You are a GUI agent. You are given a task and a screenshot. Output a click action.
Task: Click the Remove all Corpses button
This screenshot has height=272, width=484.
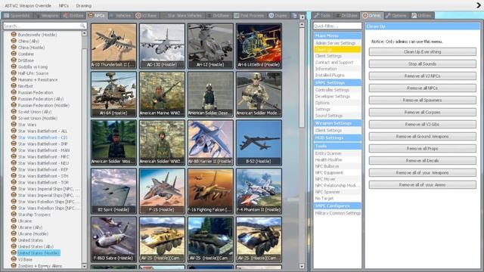(x=423, y=113)
